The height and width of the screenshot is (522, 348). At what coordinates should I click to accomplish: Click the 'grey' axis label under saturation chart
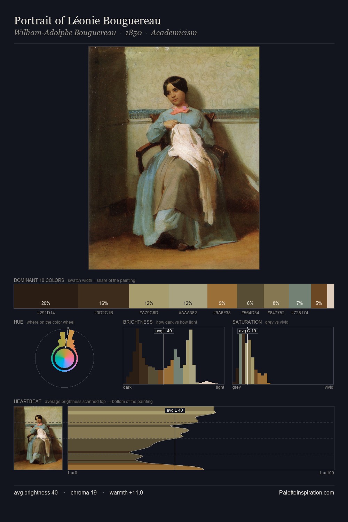click(237, 387)
